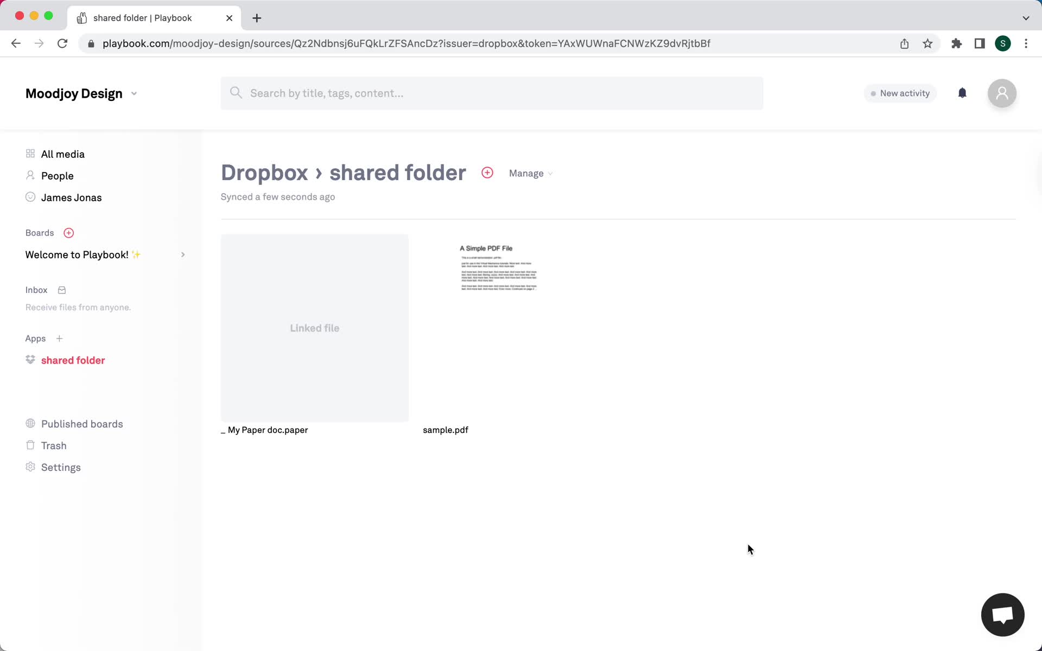The image size is (1042, 651).
Task: Open the New activity button
Action: (899, 93)
